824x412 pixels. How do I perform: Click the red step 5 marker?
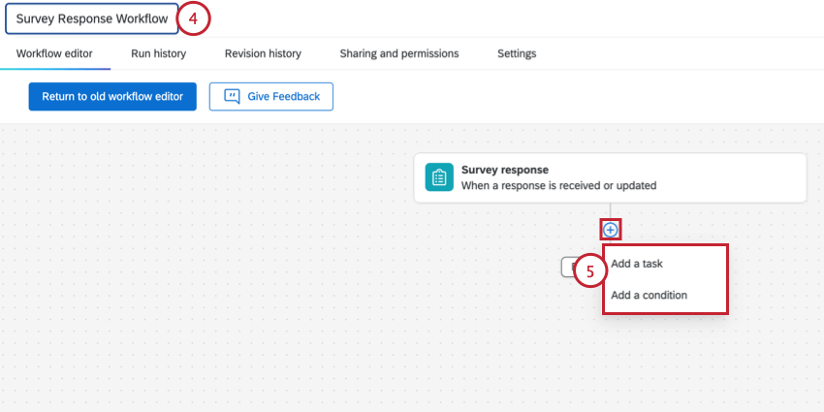589,272
